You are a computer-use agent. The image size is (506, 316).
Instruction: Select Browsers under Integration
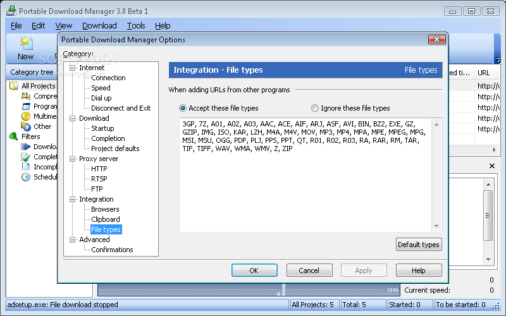105,209
